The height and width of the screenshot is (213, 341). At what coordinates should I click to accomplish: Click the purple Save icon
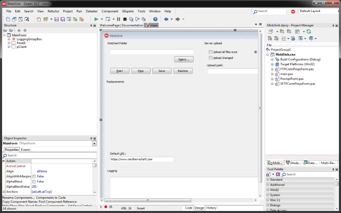57,19
